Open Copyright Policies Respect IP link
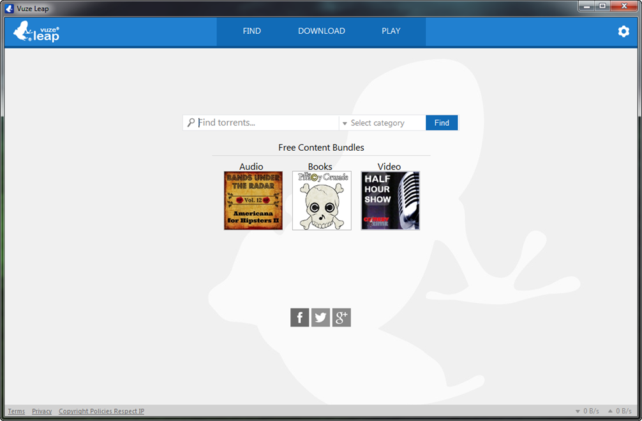Image resolution: width=642 pixels, height=421 pixels. 101,411
